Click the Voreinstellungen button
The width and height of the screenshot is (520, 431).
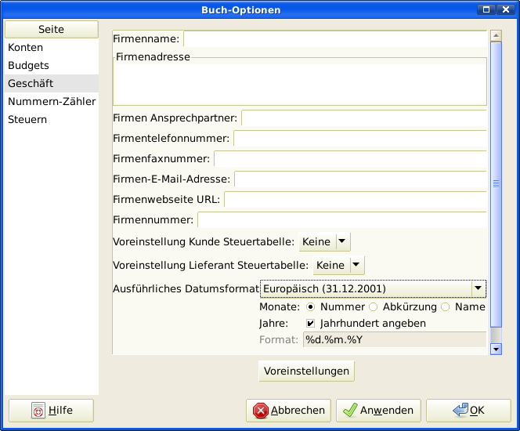(x=306, y=371)
